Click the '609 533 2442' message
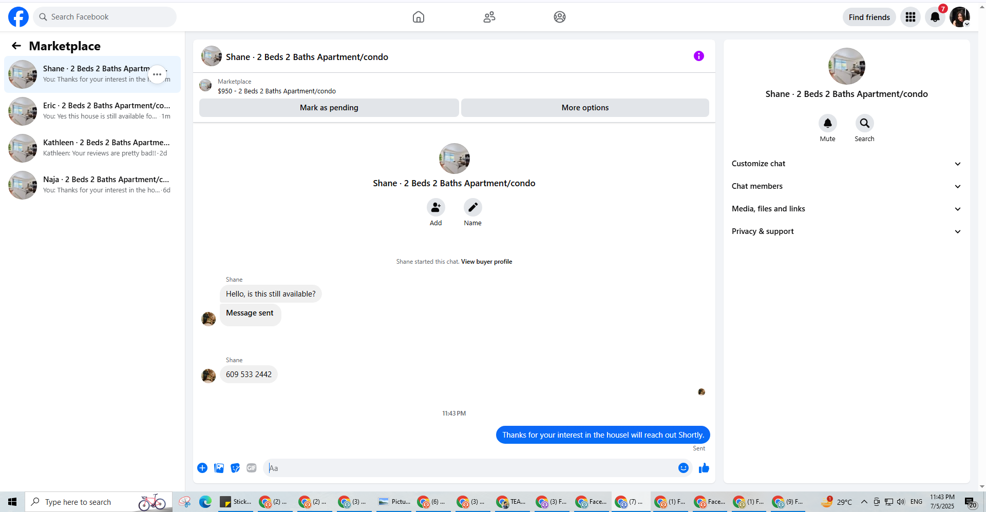The image size is (986, 512). (x=249, y=375)
